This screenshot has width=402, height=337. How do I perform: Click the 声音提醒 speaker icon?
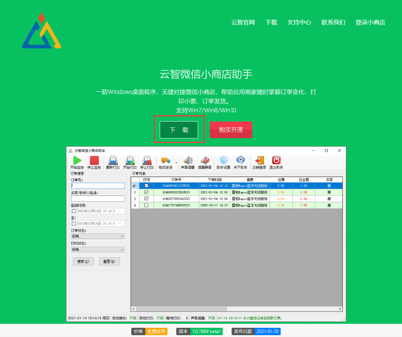[188, 161]
